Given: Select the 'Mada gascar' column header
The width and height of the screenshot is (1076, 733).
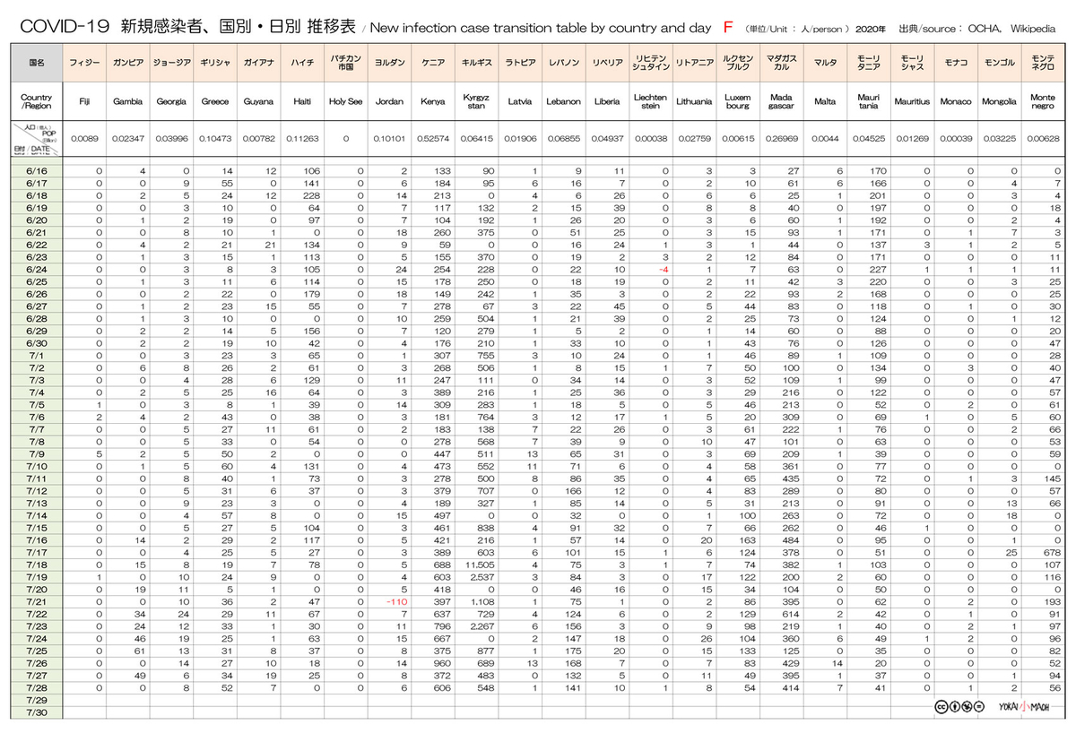Looking at the screenshot, I should click(781, 101).
